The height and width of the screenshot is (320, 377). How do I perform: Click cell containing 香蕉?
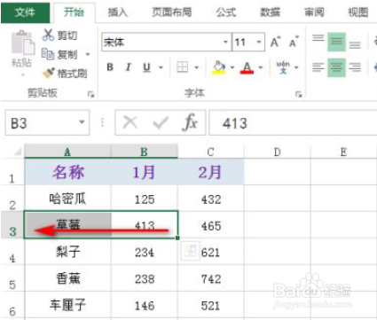67,278
